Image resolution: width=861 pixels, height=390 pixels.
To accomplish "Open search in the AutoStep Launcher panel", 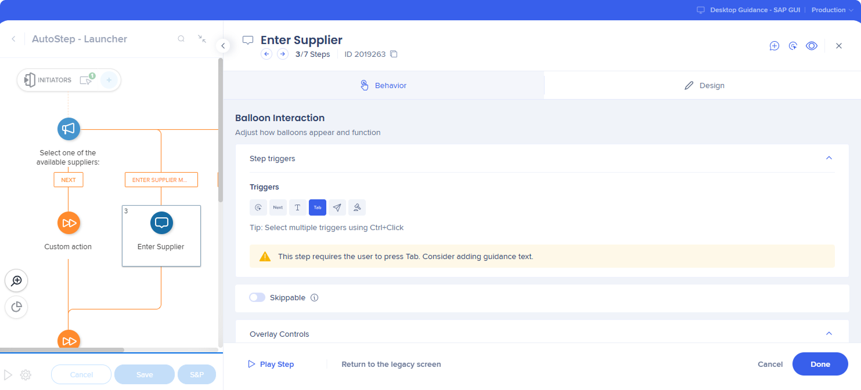I will point(181,39).
